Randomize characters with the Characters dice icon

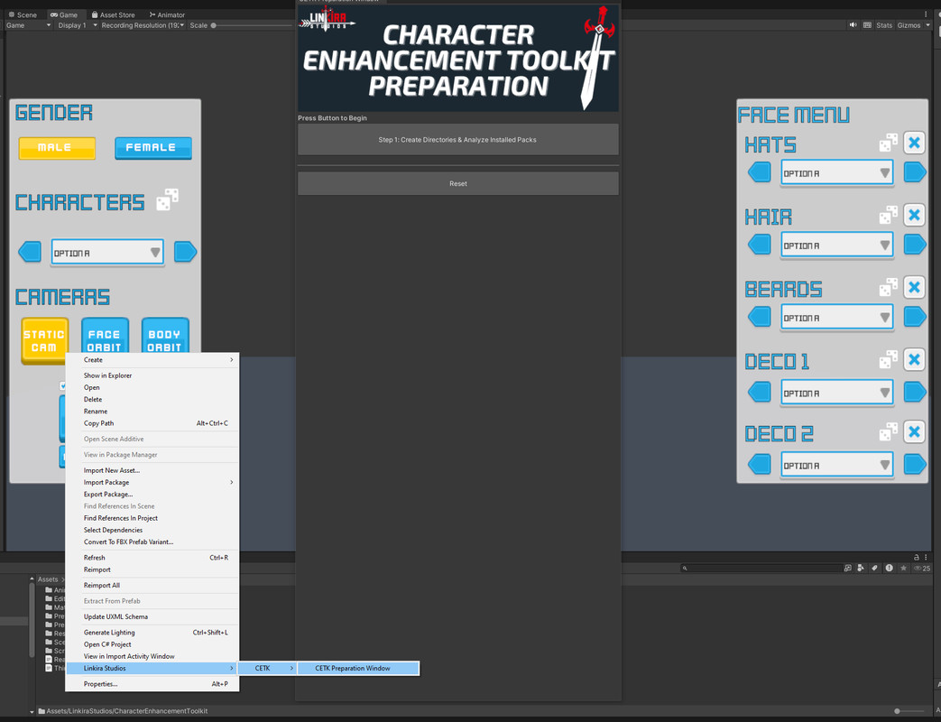click(168, 199)
